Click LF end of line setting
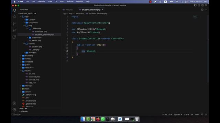The image size is (220, 123). pyautogui.click(x=192, y=114)
